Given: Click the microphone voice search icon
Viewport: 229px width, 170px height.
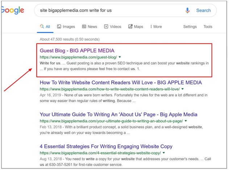Looking at the screenshot, I should 187,10.
